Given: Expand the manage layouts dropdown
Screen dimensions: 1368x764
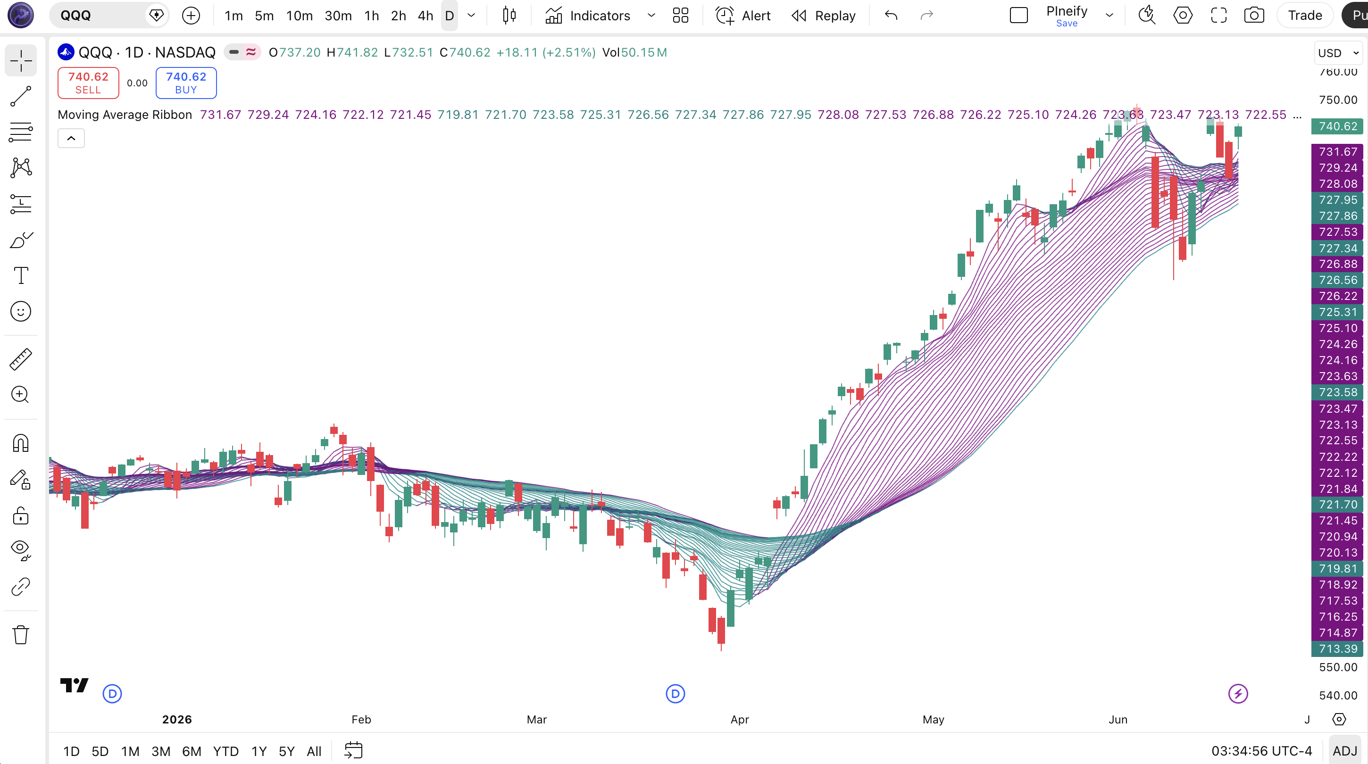Looking at the screenshot, I should click(x=1109, y=16).
